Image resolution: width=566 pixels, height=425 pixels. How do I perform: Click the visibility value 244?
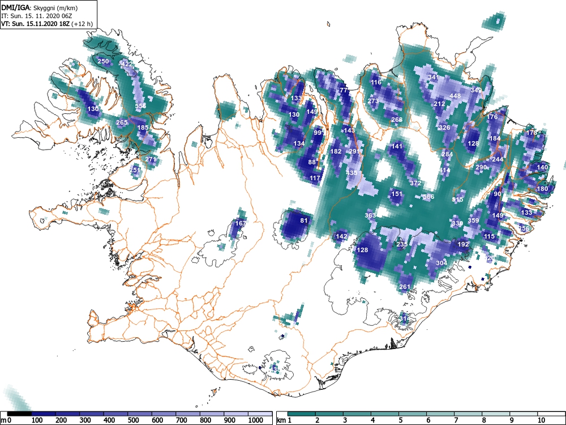(498, 159)
